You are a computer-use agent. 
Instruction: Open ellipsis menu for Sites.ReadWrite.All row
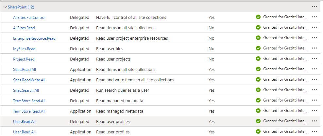(x=314, y=80)
